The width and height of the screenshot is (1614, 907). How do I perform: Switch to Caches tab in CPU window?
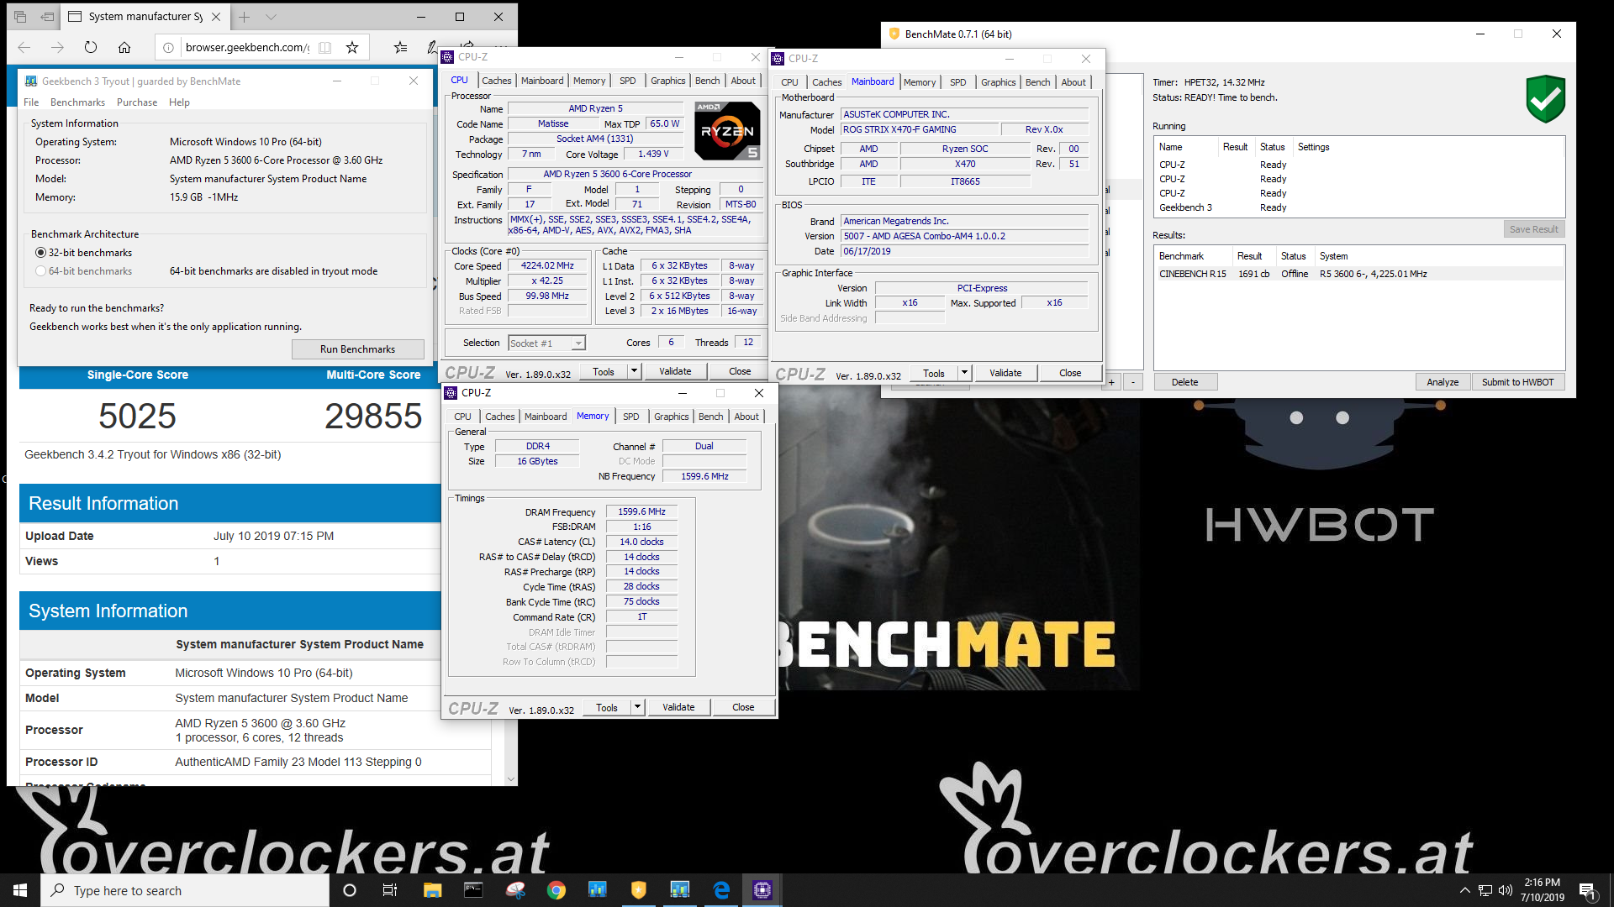click(496, 81)
